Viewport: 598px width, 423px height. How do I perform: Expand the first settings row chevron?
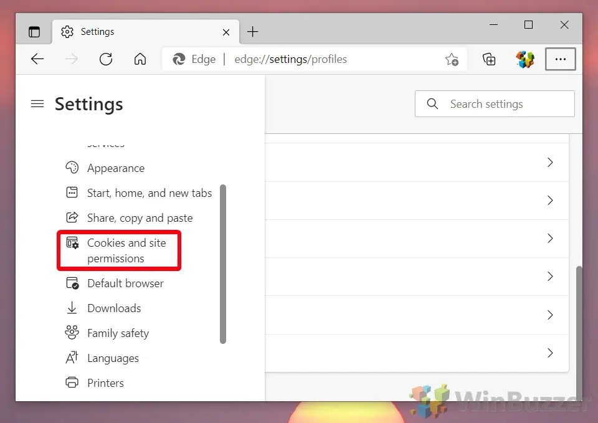pyautogui.click(x=549, y=162)
